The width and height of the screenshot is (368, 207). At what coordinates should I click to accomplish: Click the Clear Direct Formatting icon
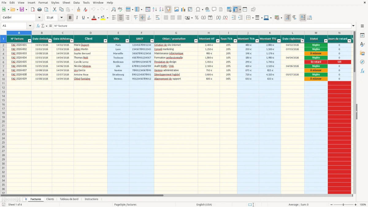point(85,10)
